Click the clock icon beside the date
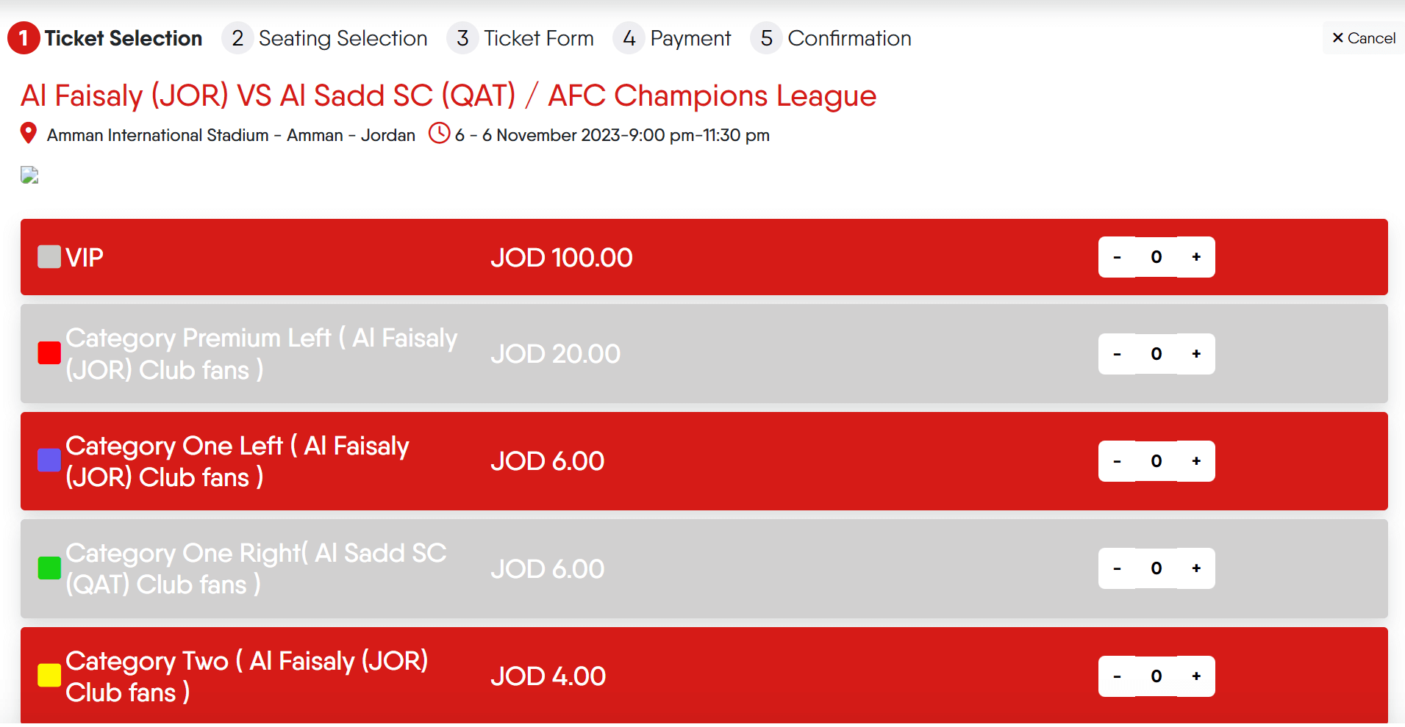Image resolution: width=1405 pixels, height=727 pixels. (x=439, y=133)
